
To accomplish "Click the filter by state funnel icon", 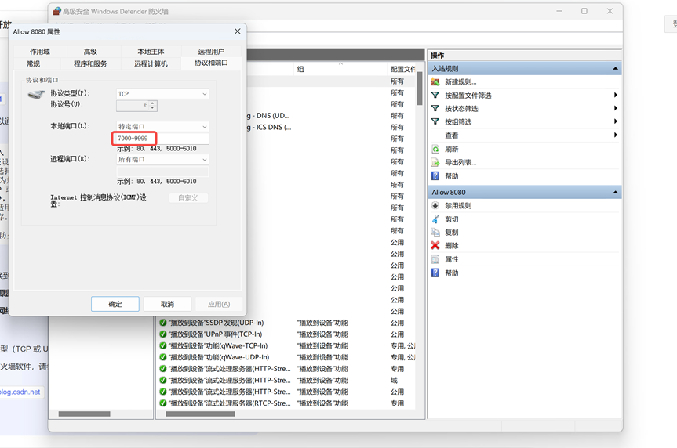I will pos(435,108).
